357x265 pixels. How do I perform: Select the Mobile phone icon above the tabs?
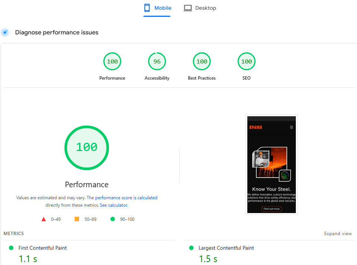[147, 7]
